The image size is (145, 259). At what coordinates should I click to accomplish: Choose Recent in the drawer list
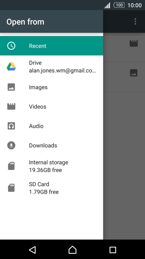[51, 46]
